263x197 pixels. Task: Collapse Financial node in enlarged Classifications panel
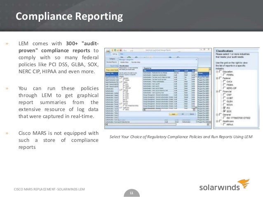217,91
